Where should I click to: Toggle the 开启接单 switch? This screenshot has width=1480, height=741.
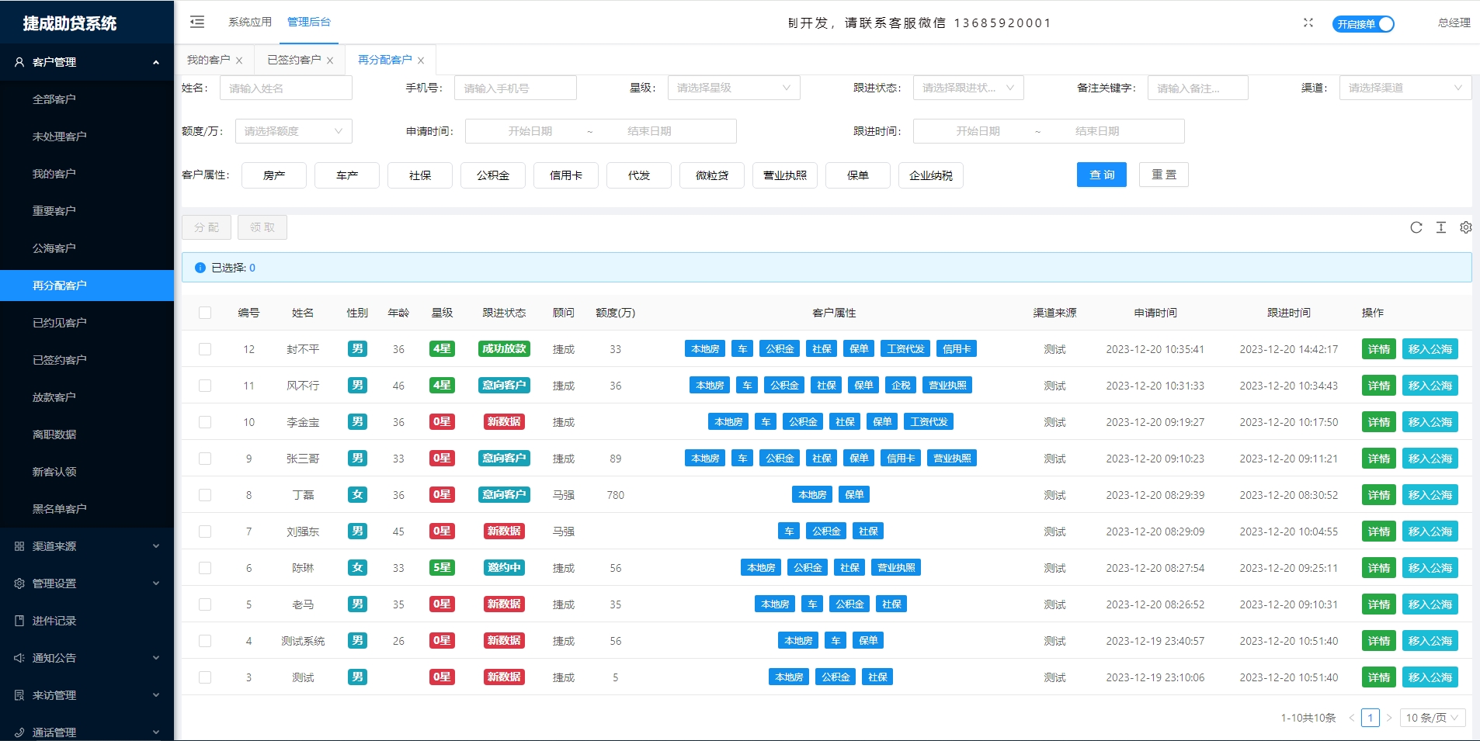1364,24
